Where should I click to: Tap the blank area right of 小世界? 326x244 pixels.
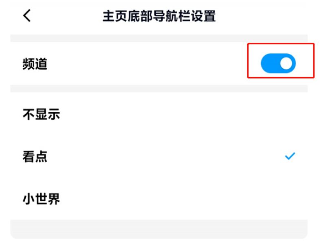coord(183,199)
